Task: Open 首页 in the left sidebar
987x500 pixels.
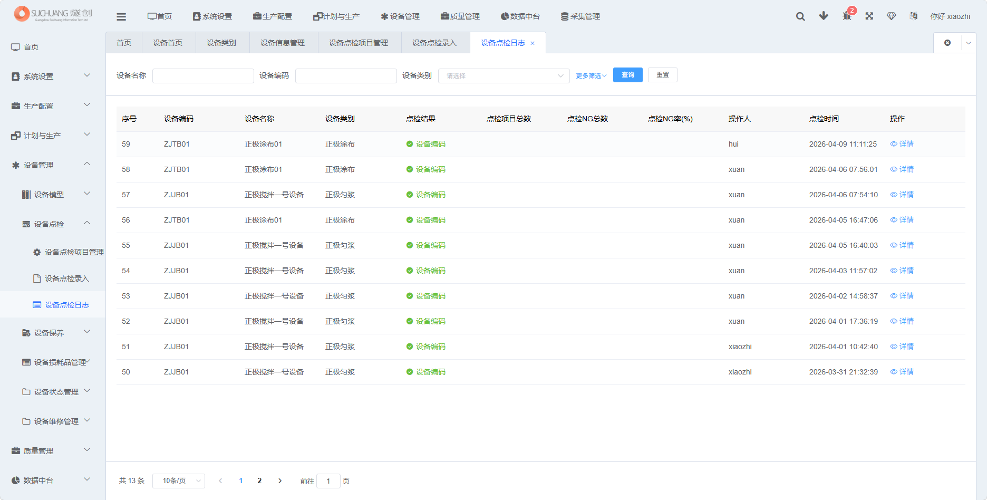Action: tap(53, 47)
